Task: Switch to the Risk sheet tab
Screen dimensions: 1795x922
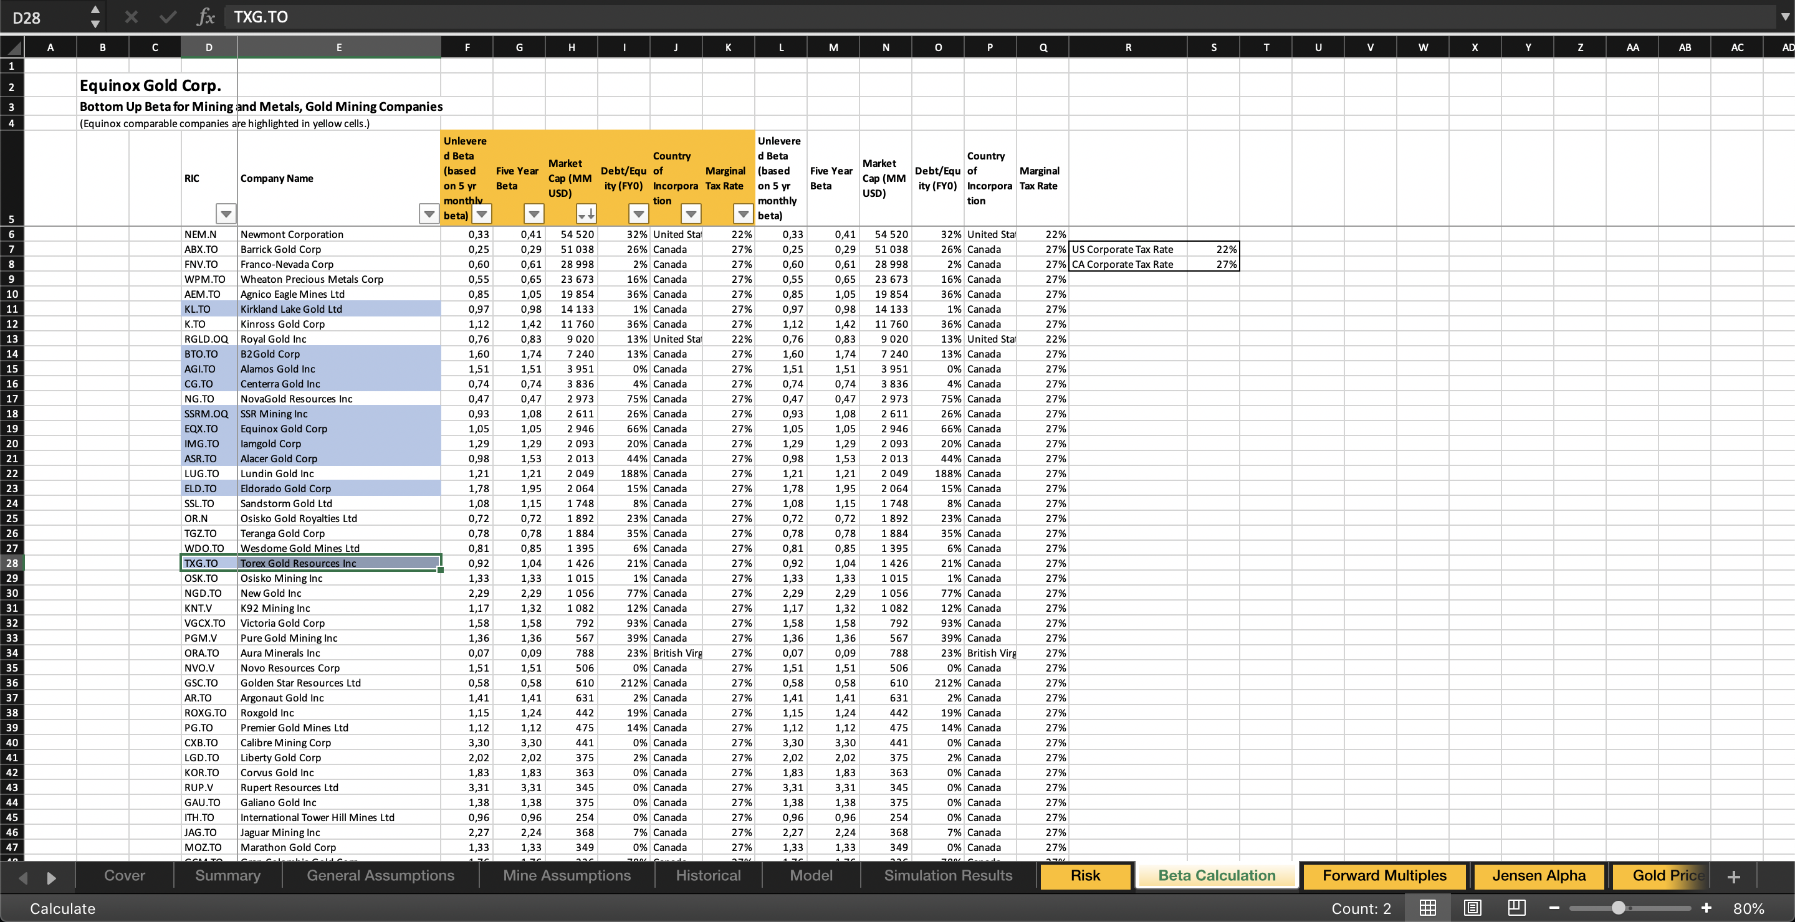Action: click(x=1085, y=875)
